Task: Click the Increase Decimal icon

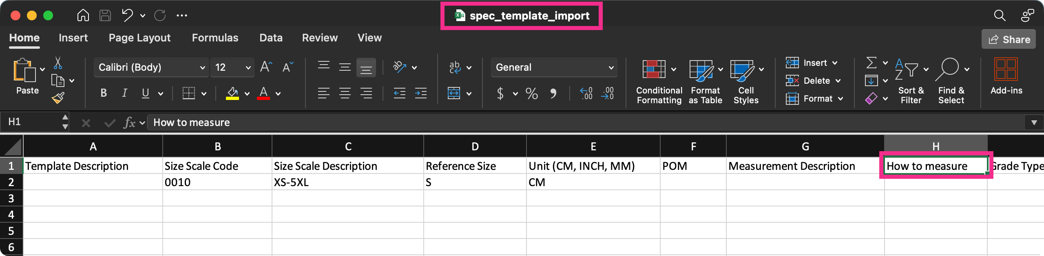Action: coord(586,93)
